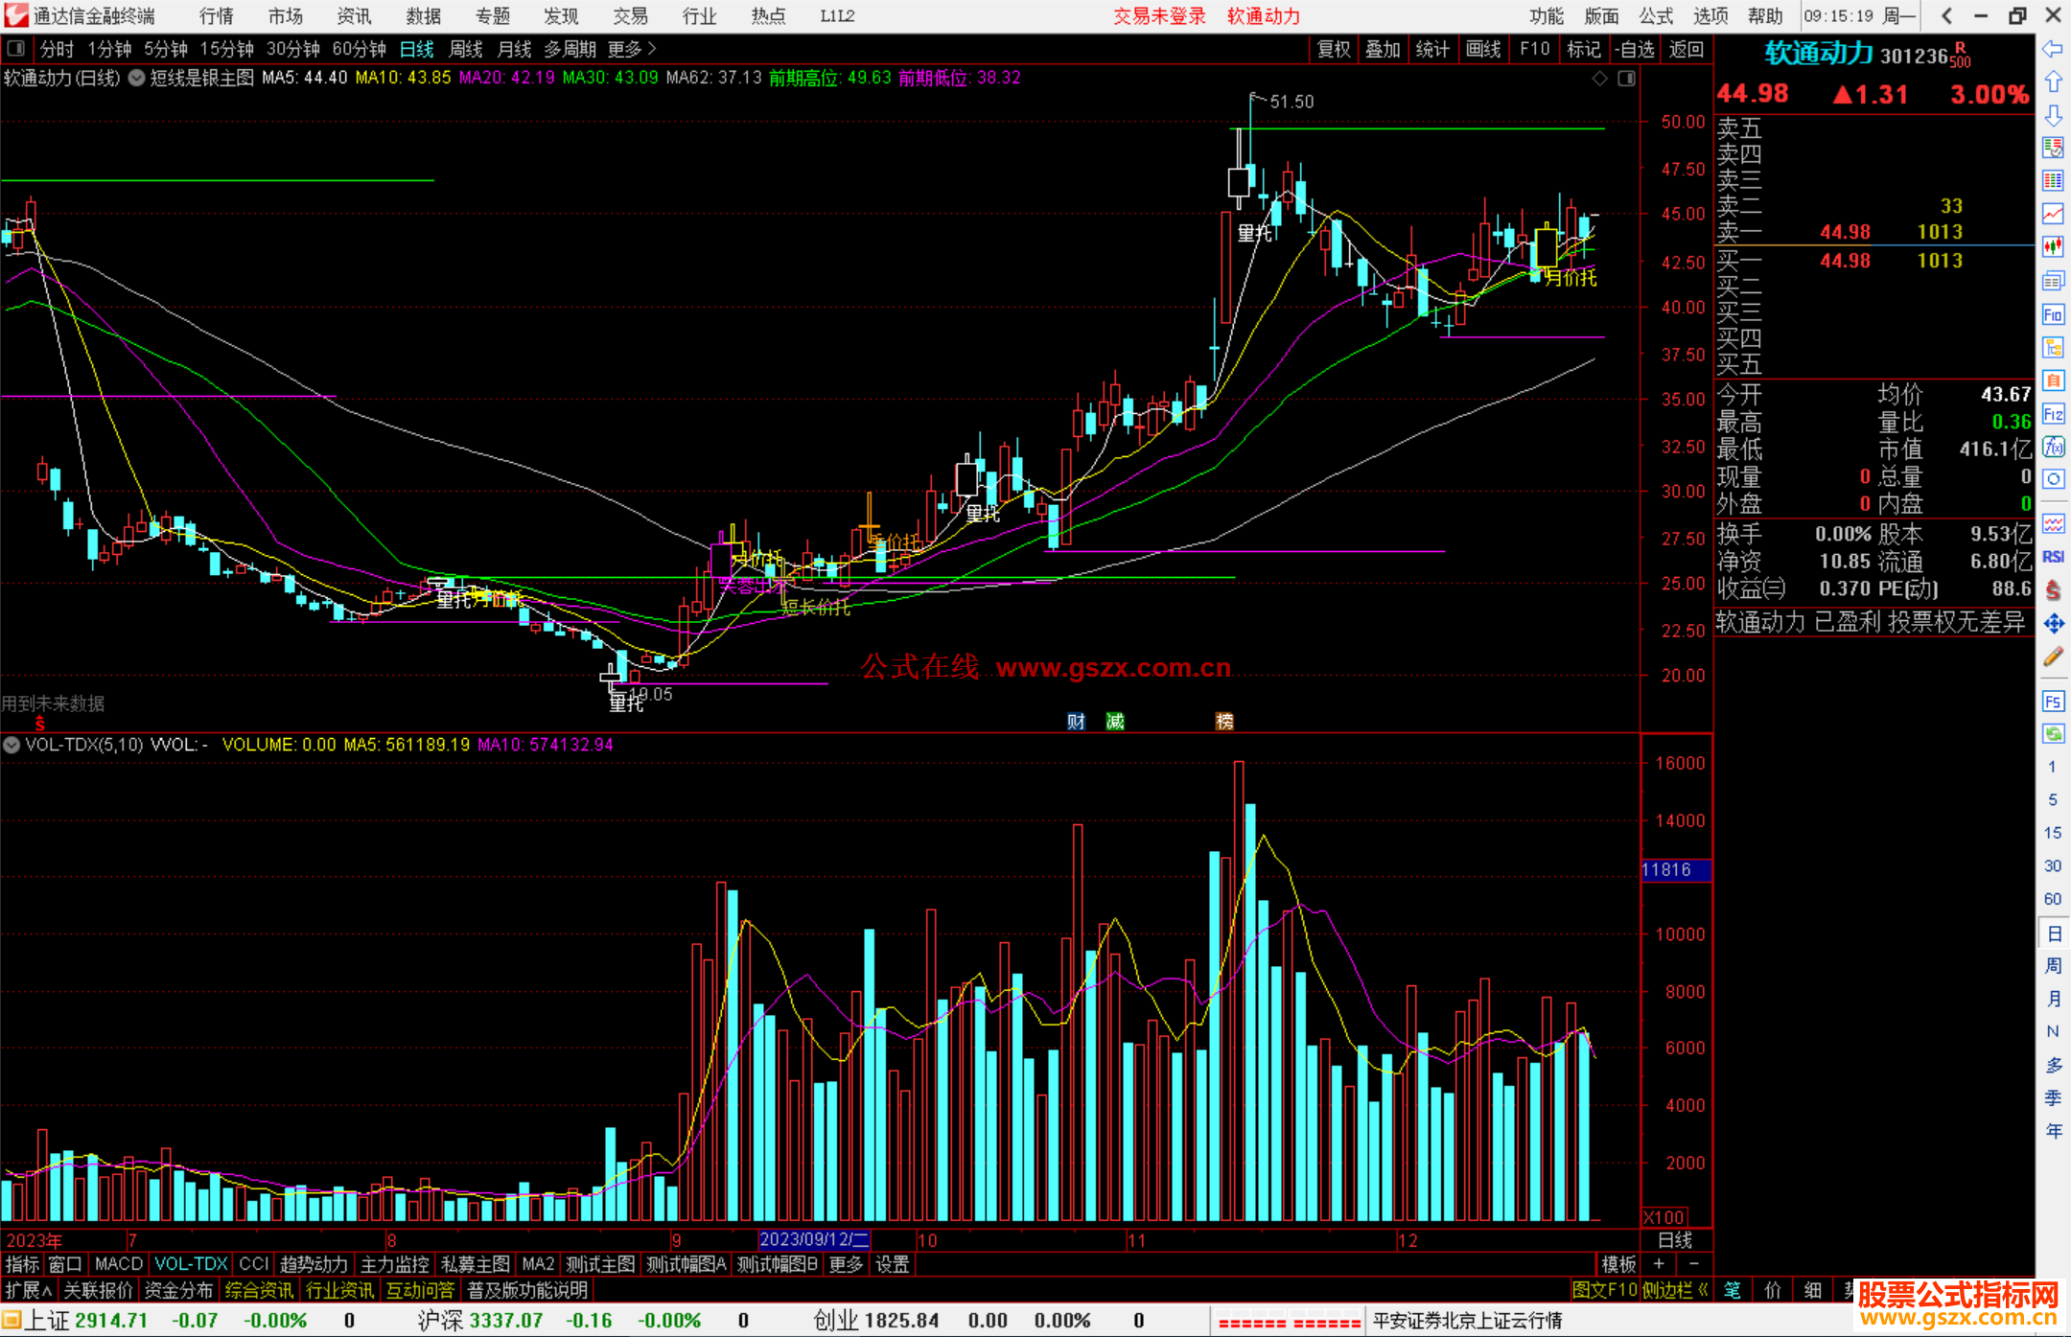Toggle the round button beside VOL-TDX
The width and height of the screenshot is (2071, 1337).
click(x=12, y=745)
